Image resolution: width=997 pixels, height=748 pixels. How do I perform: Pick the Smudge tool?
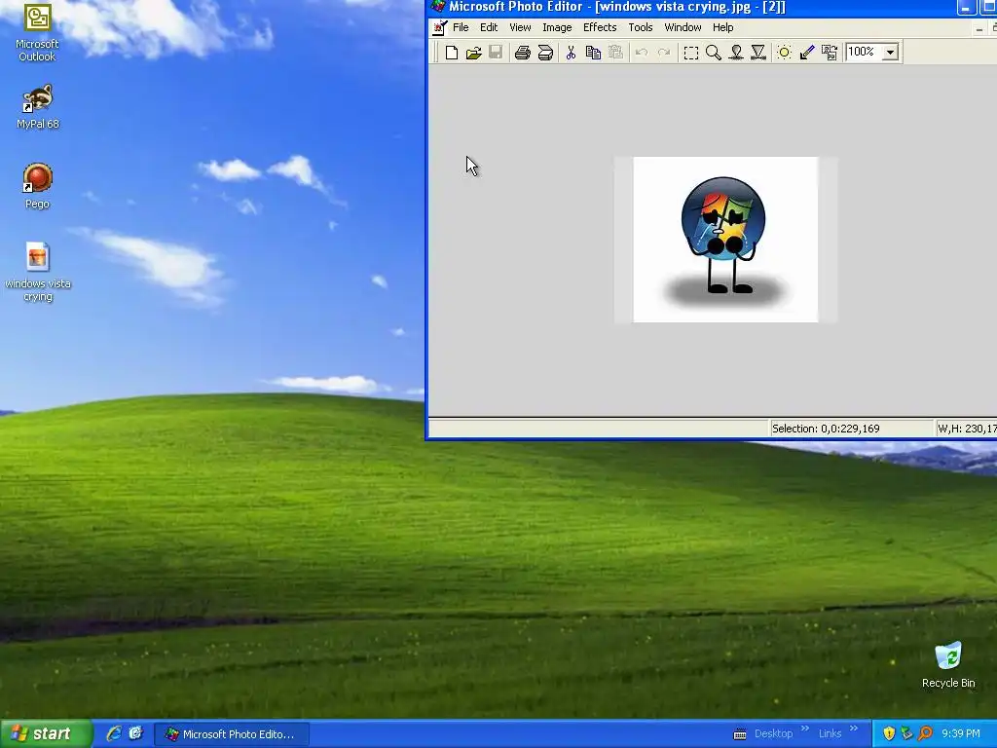point(736,53)
